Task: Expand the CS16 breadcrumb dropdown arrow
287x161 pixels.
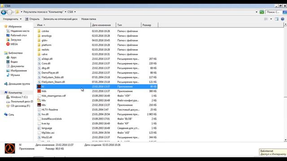Action: pyautogui.click(x=75, y=12)
